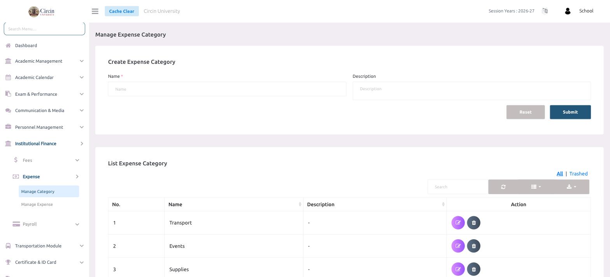Click the Personnel Management briefcase icon

click(x=8, y=127)
